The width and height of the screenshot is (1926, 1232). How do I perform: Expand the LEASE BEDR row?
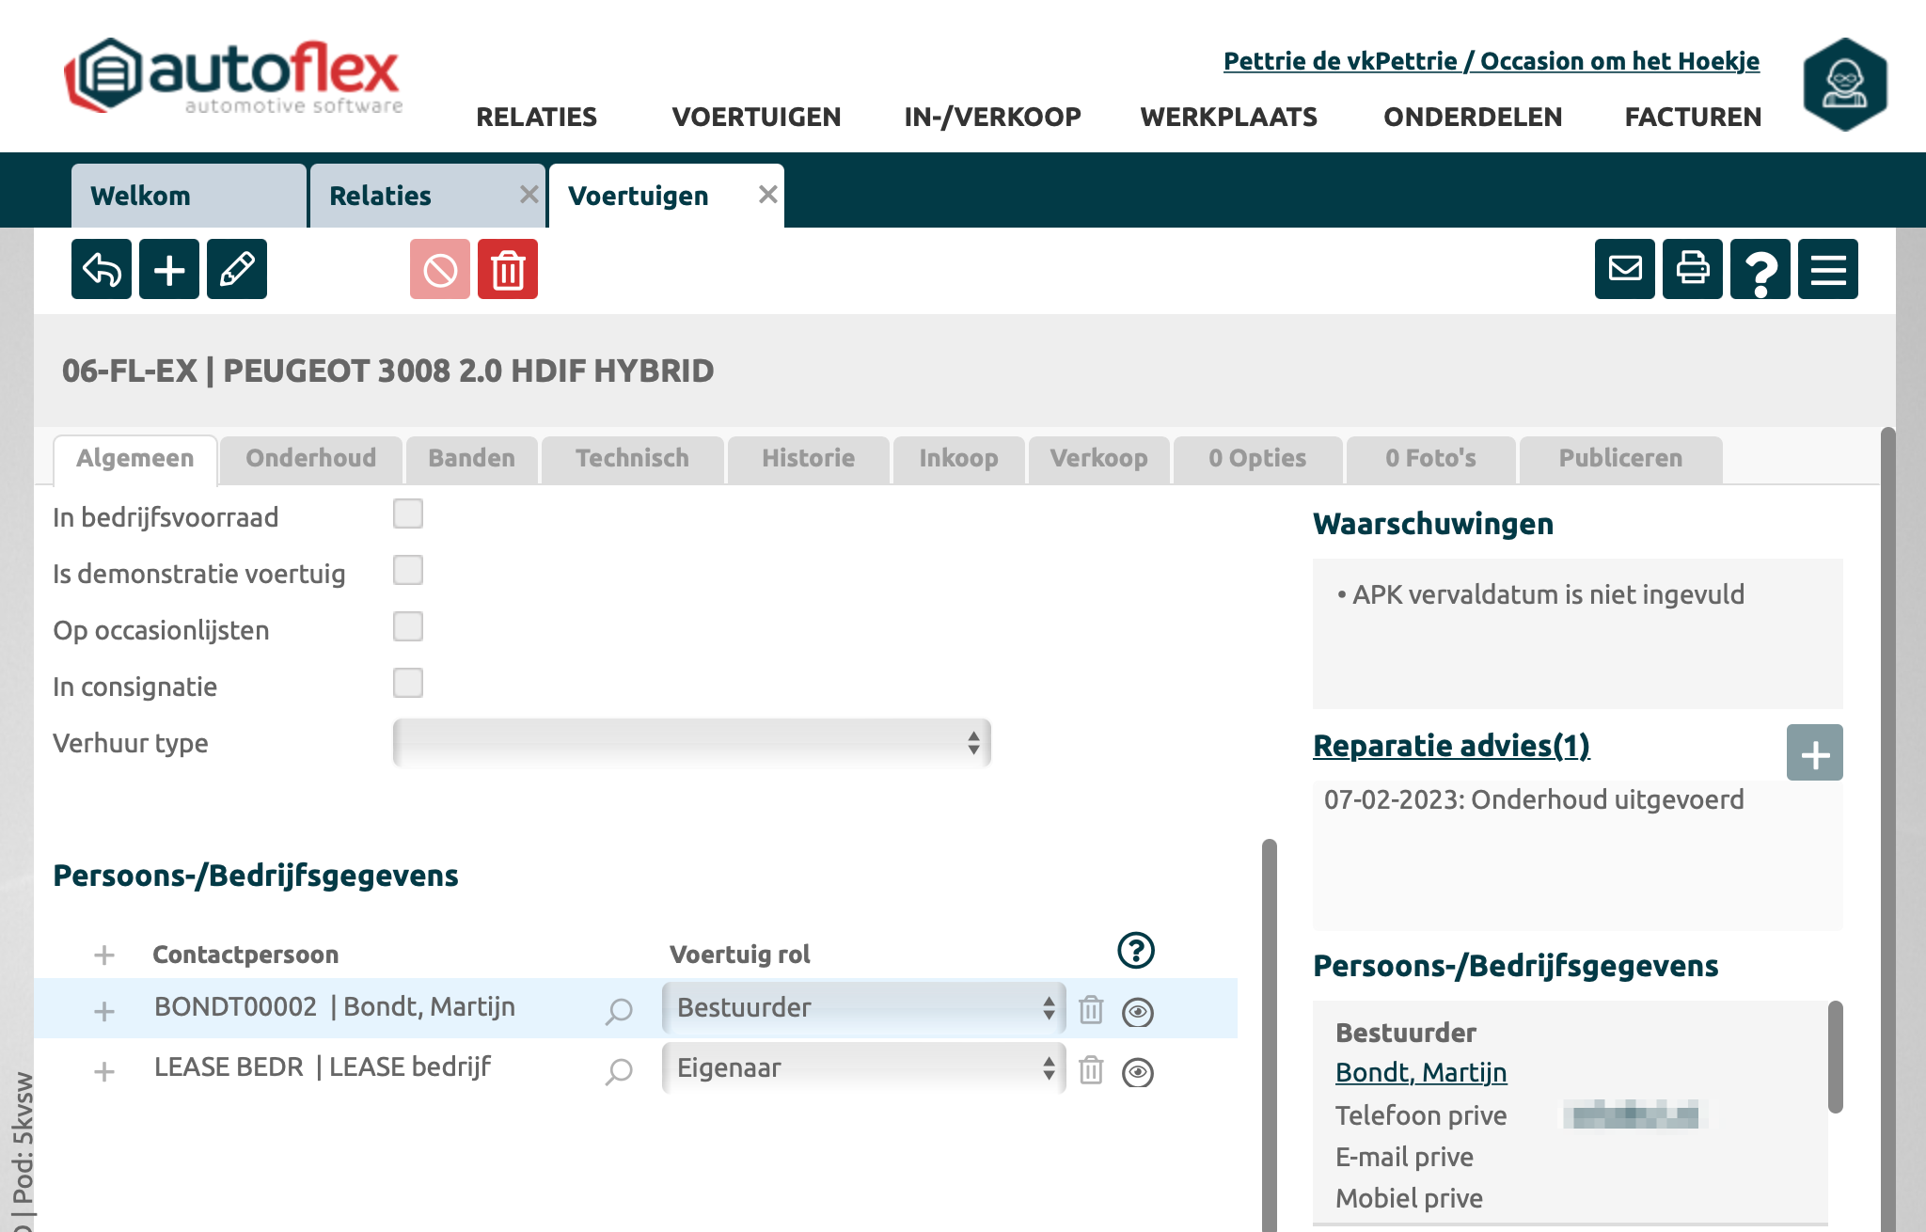pyautogui.click(x=104, y=1071)
